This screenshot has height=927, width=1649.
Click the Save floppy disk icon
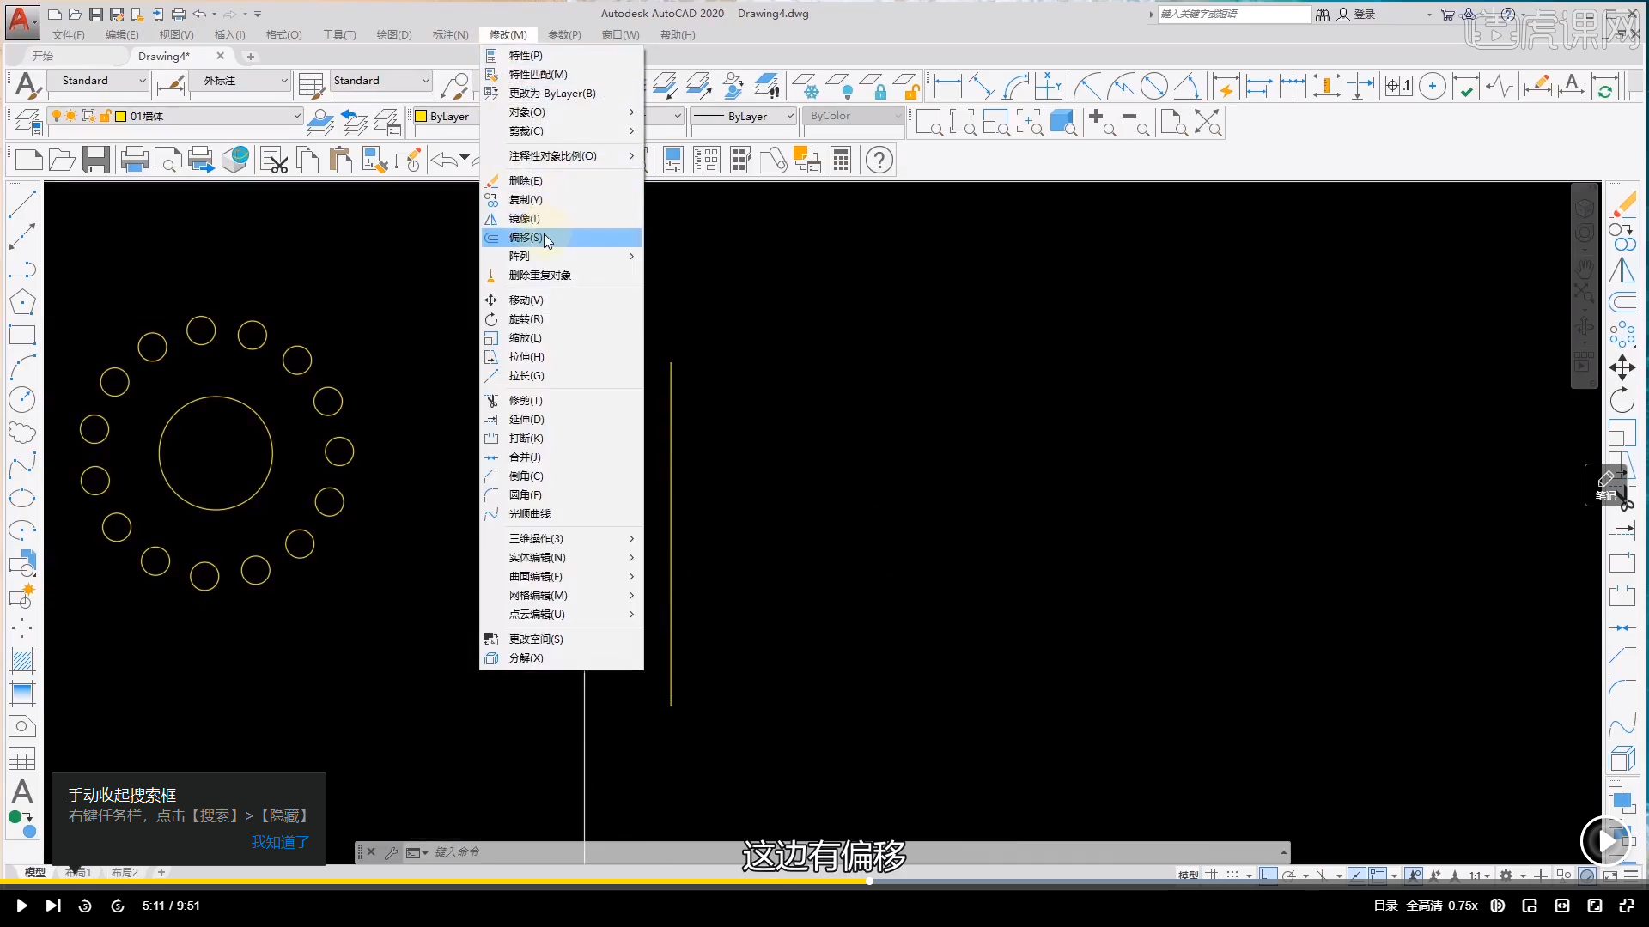tap(96, 160)
